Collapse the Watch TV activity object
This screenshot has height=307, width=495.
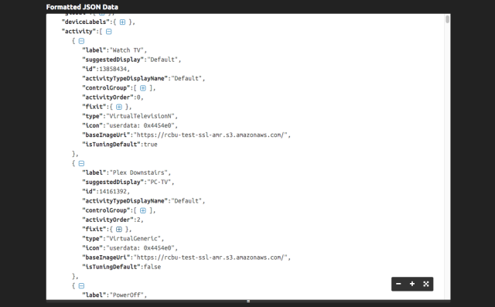pyautogui.click(x=81, y=41)
